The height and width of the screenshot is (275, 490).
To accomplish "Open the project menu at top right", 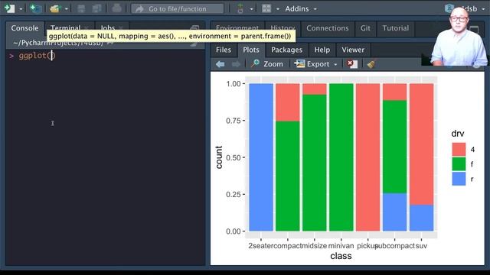I will 465,8.
